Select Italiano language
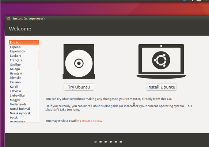This screenshot has height=147, width=209. (24, 82)
